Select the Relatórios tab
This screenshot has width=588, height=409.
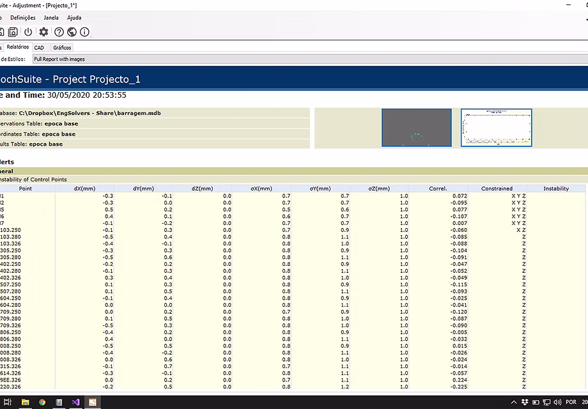[17, 46]
